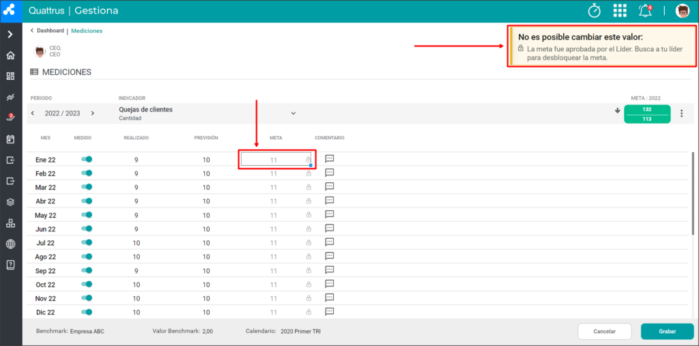Open the comment icon for Jul 22
This screenshot has width=699, height=346.
point(330,242)
